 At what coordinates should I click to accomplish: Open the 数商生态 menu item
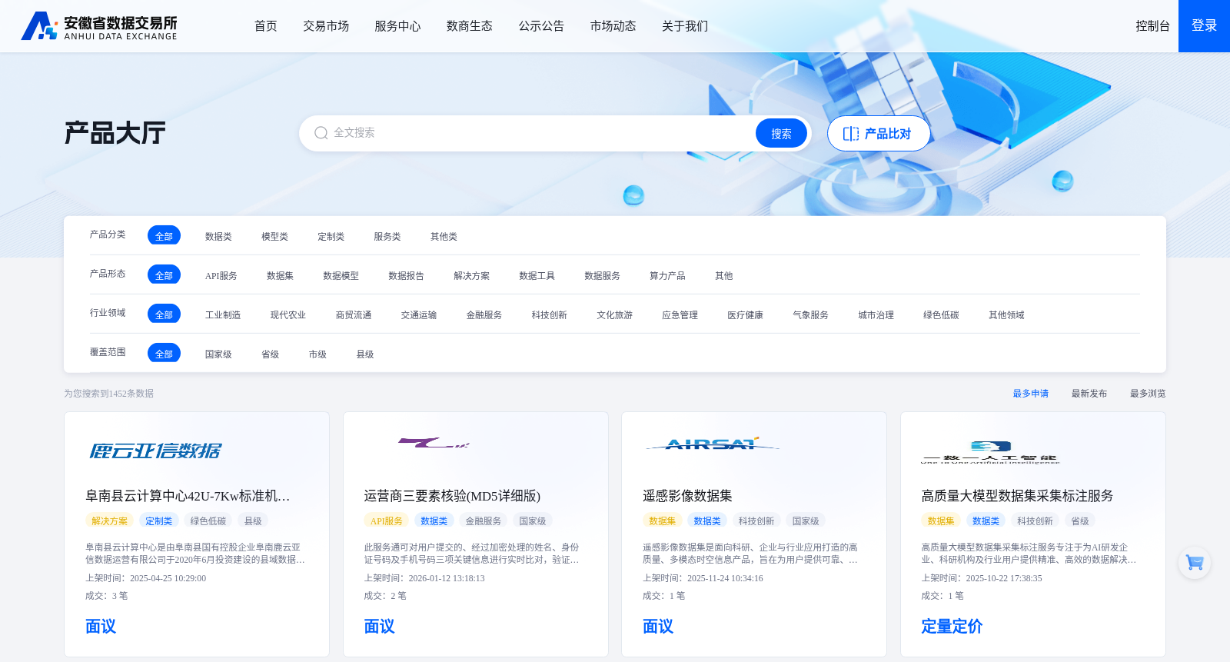[x=470, y=26]
